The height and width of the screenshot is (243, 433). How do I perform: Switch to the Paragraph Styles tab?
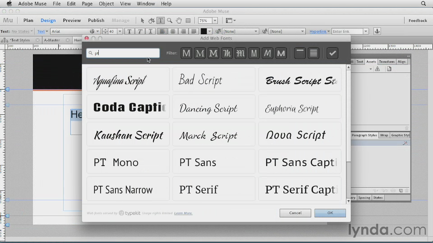pos(364,135)
